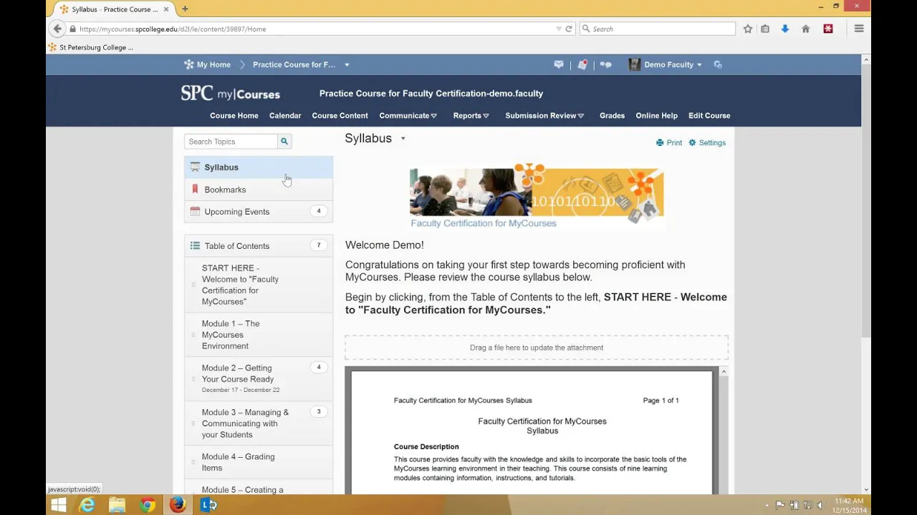Expand the Communicate menu
Image resolution: width=917 pixels, height=515 pixels.
(408, 115)
